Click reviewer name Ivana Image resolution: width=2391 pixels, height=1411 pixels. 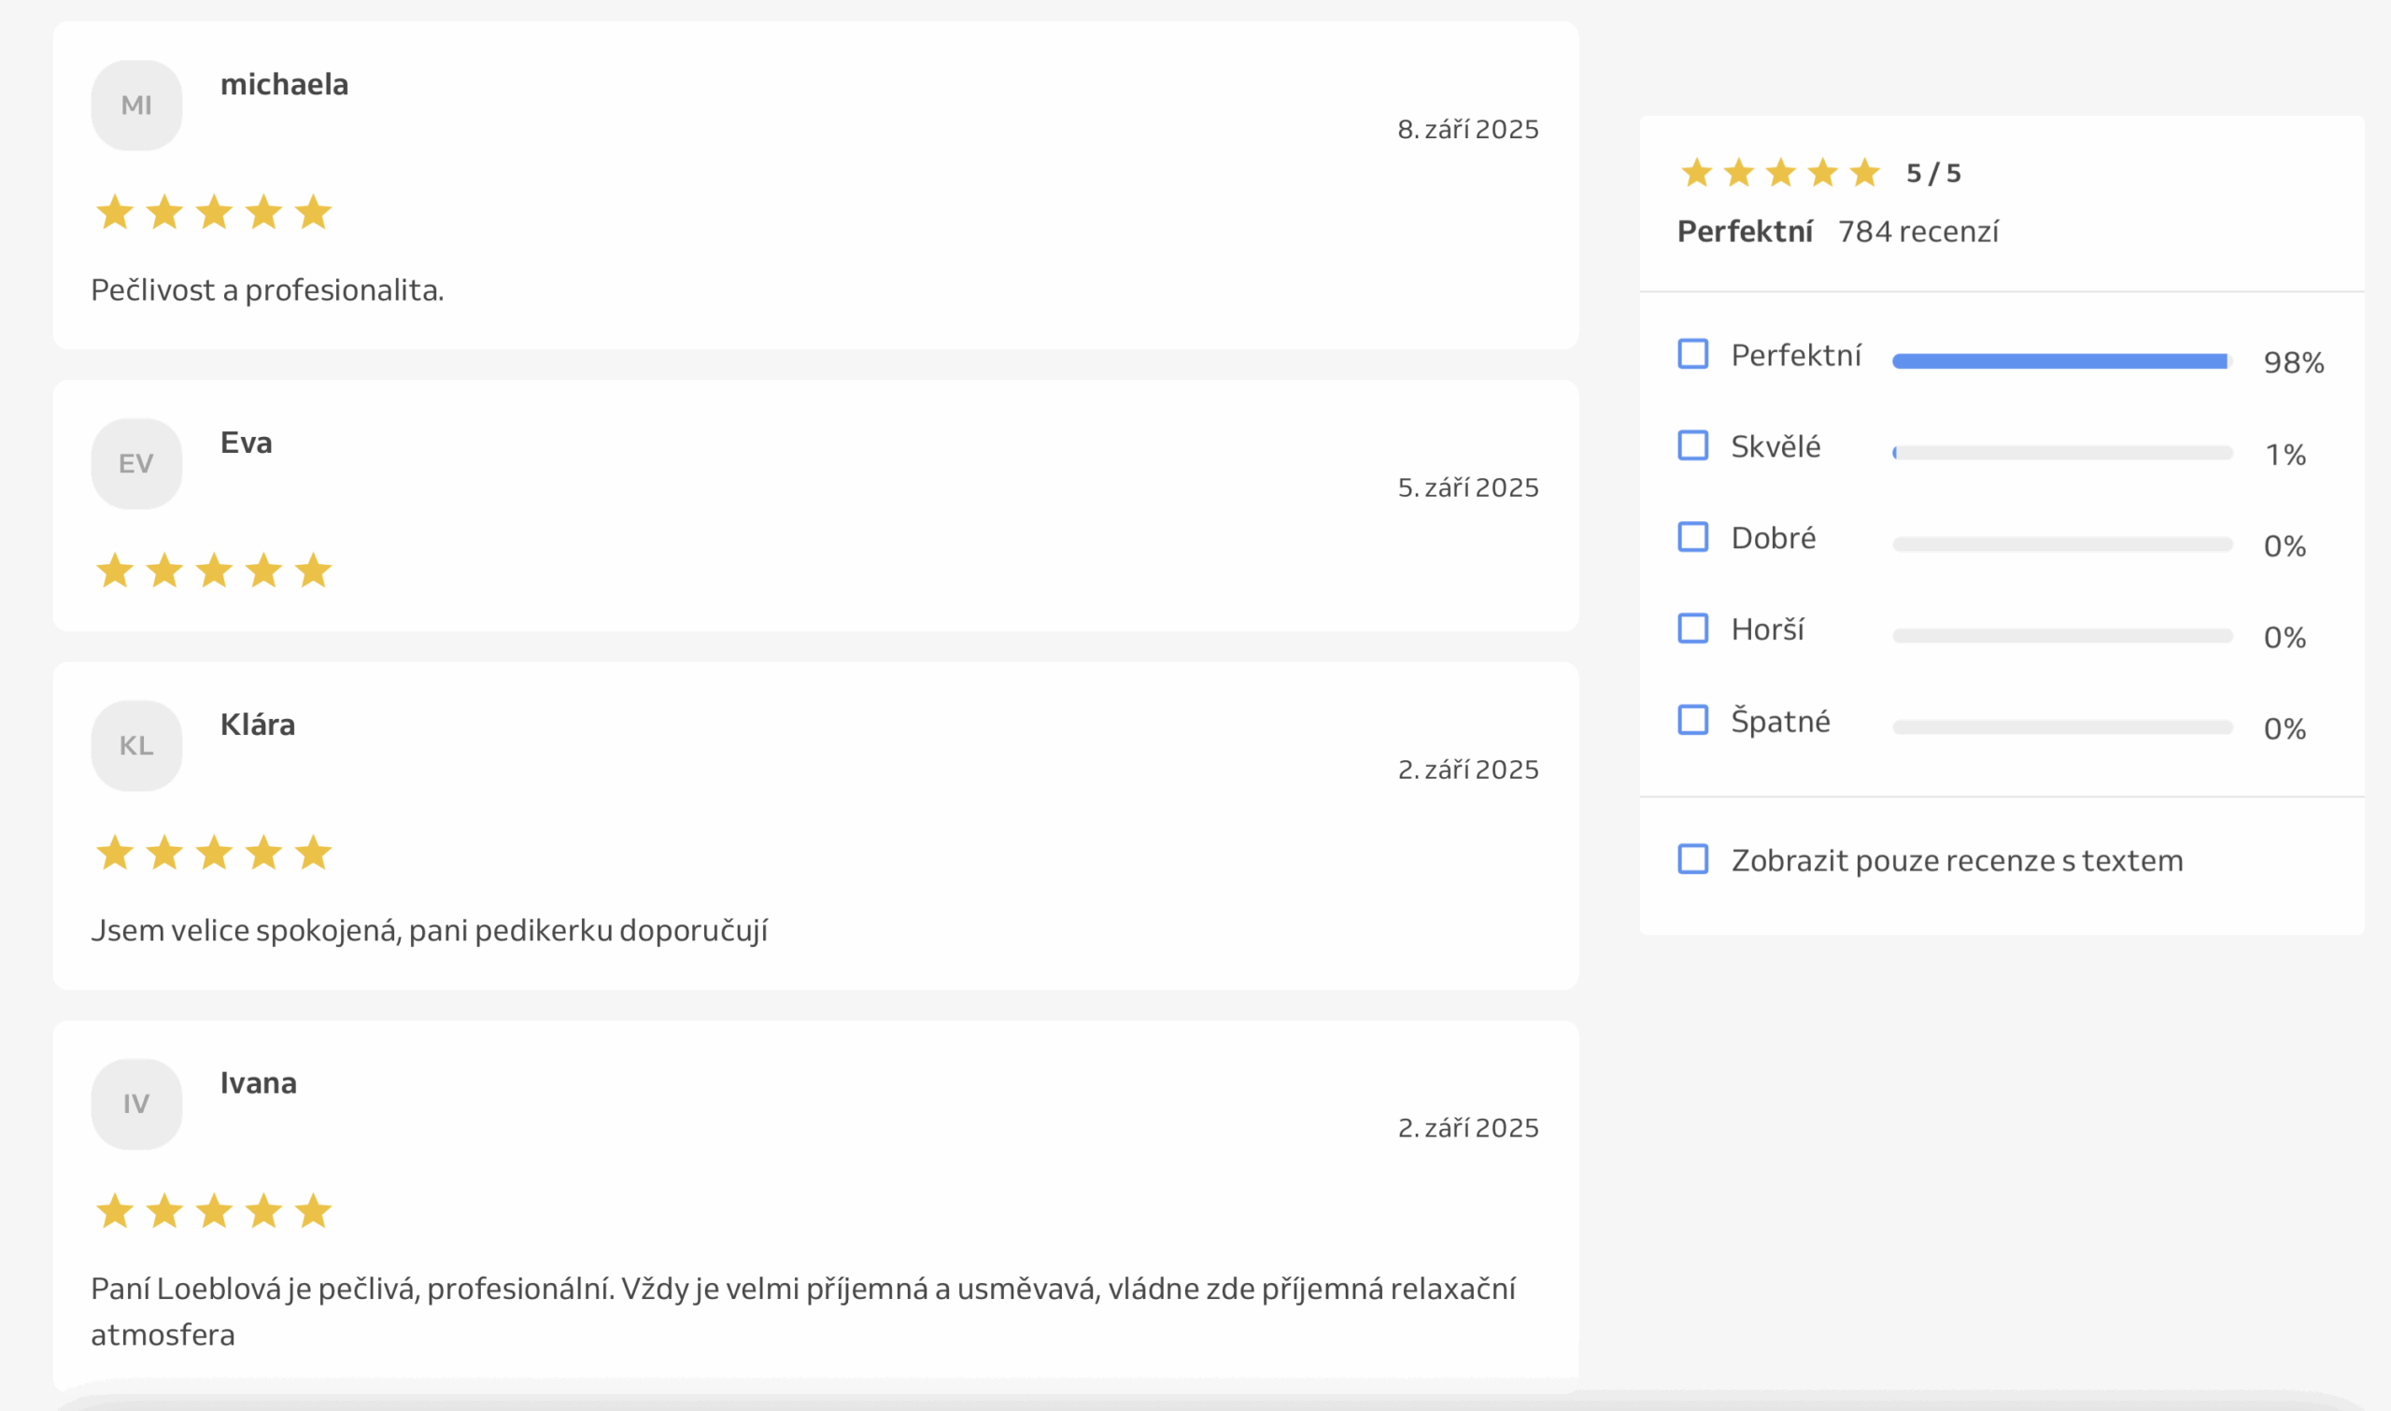coord(258,1083)
